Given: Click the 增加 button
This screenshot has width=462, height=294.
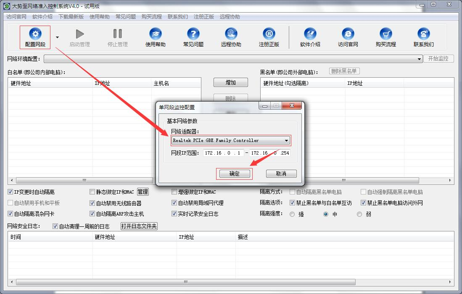Looking at the screenshot, I should 230,83.
